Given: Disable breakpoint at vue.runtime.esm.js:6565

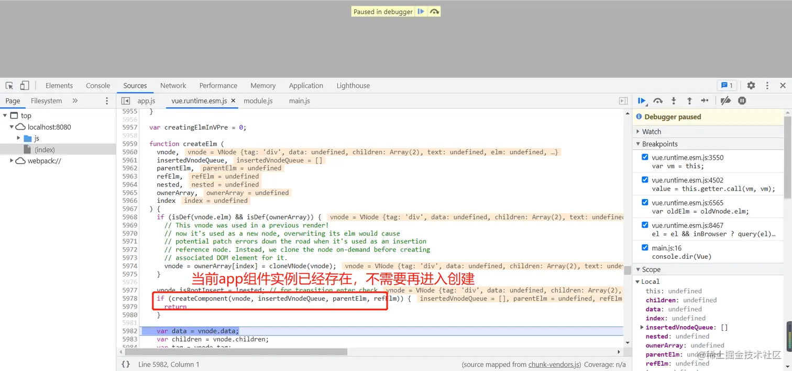Looking at the screenshot, I should [x=645, y=202].
